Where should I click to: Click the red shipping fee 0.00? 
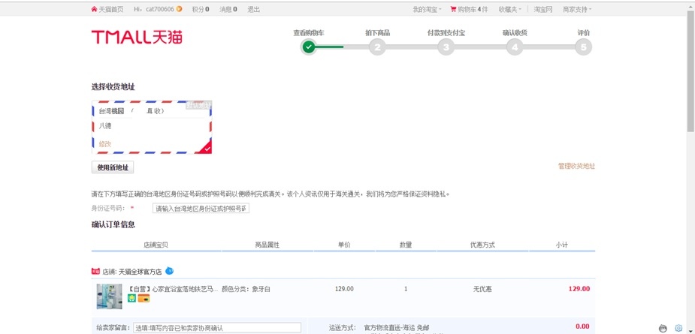point(582,326)
